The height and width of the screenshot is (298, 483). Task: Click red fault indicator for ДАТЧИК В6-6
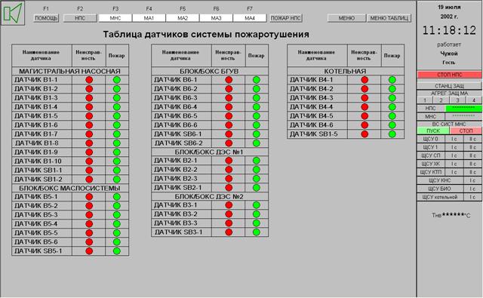tap(229, 125)
